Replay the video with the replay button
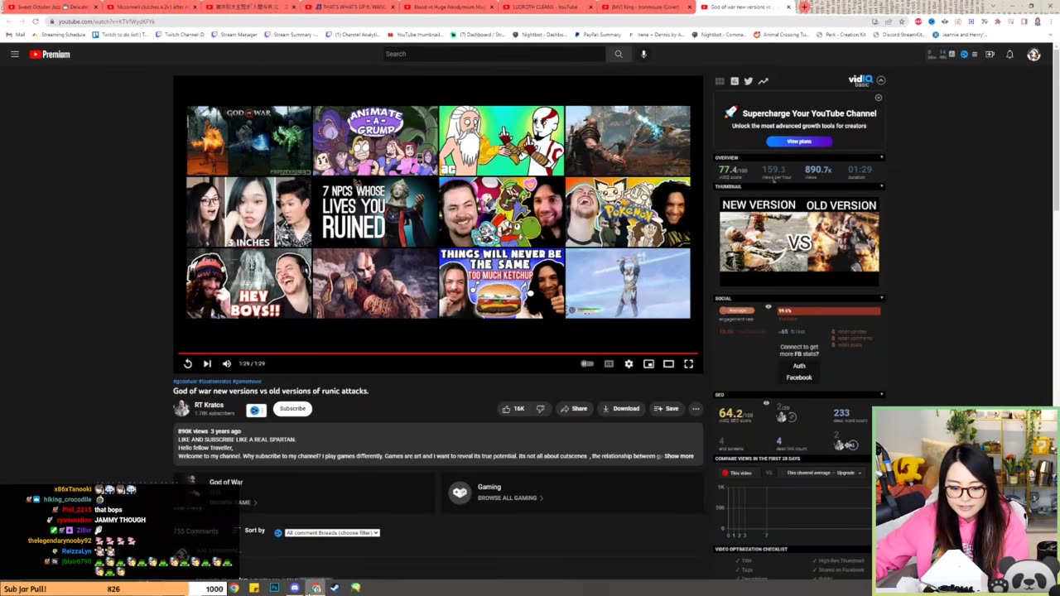Image resolution: width=1060 pixels, height=596 pixels. pos(188,363)
